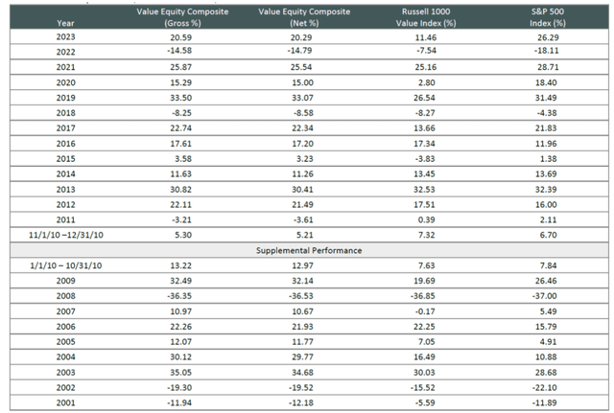Click the year cell "2022"
This screenshot has width=614, height=413.
pyautogui.click(x=65, y=52)
